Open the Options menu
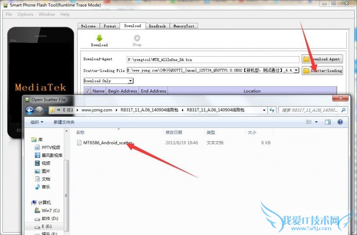Image resolution: width=357 pixels, height=235 pixels. click(x=25, y=14)
